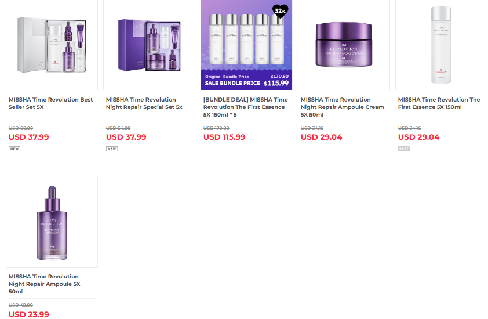Click the USD 115.99 bundle price
The height and width of the screenshot is (319, 488).
pyautogui.click(x=224, y=137)
